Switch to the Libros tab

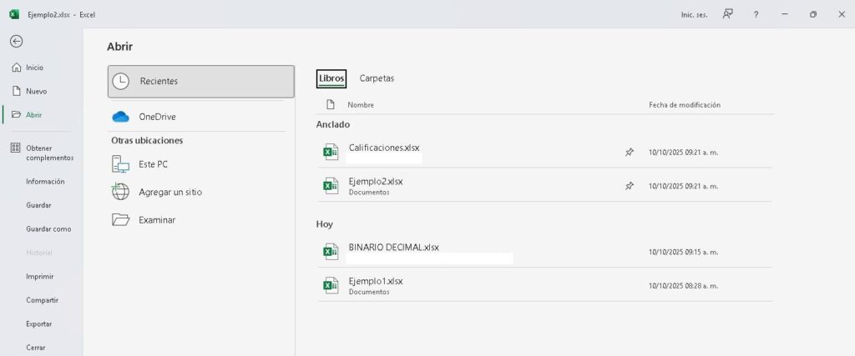331,78
